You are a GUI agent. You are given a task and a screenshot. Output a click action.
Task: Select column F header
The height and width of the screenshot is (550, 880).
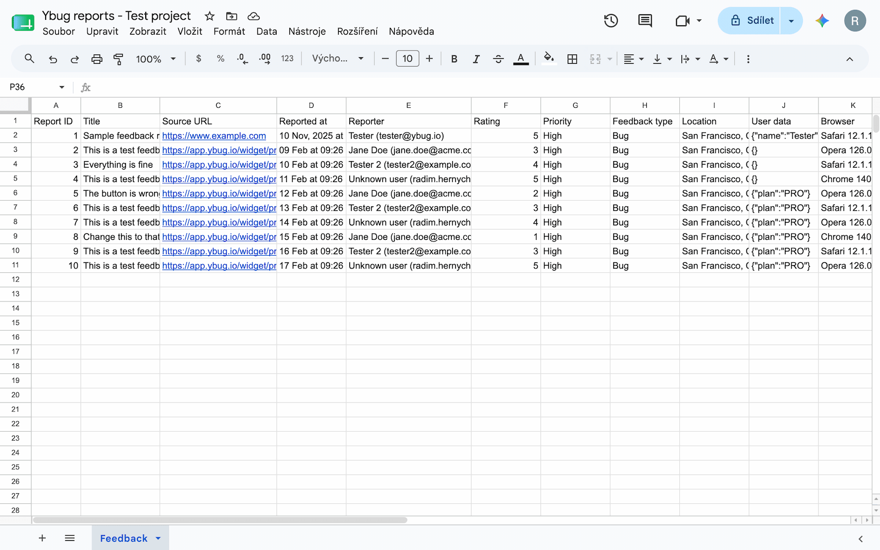tap(505, 105)
